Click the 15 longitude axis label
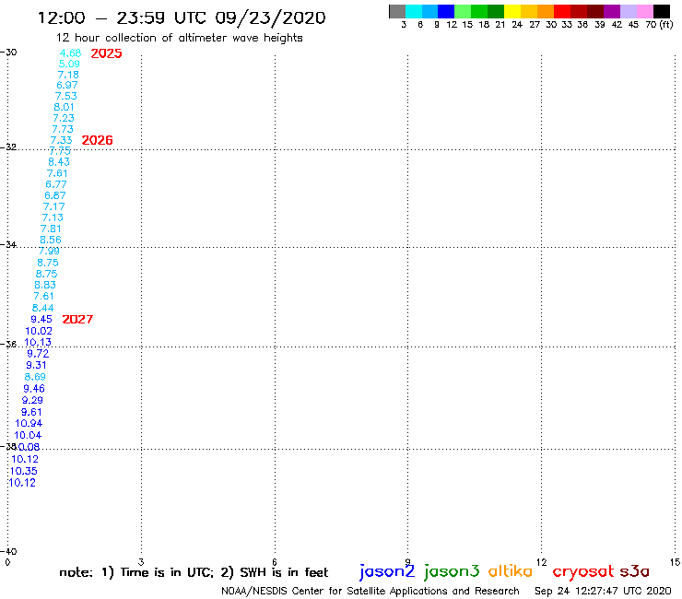This screenshot has height=599, width=682. 675,562
